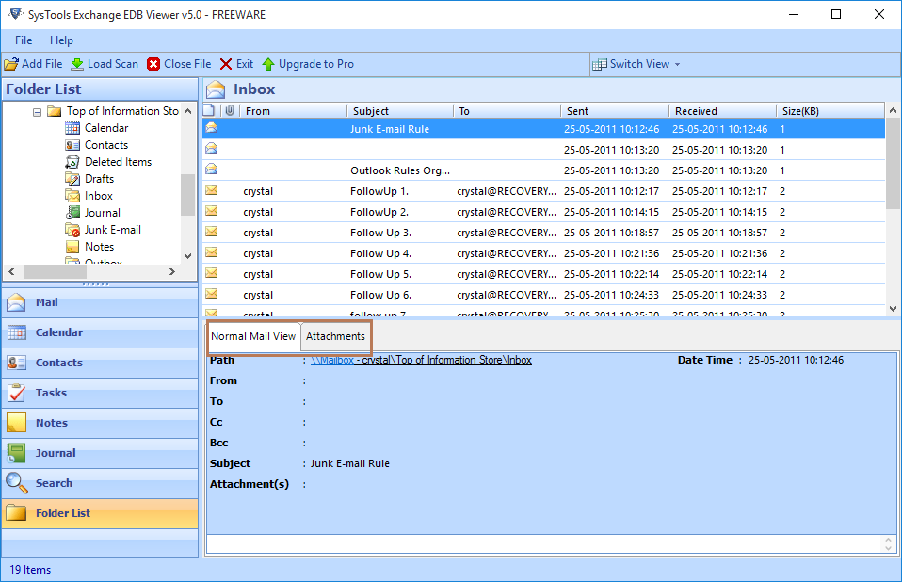Screen dimensions: 902x582
Task: Click the Switch View grid icon
Action: [x=600, y=64]
